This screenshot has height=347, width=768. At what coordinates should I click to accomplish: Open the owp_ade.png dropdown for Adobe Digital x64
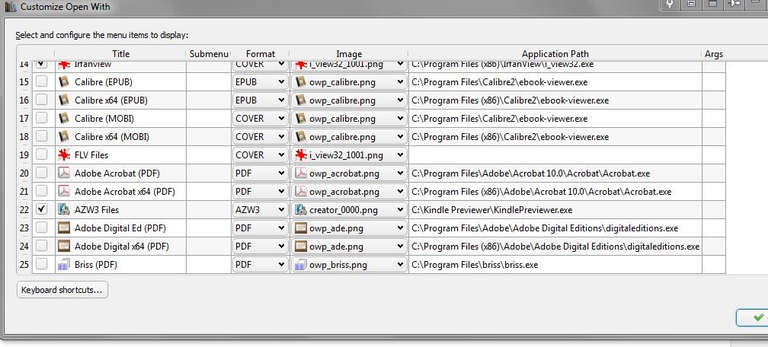pos(349,247)
